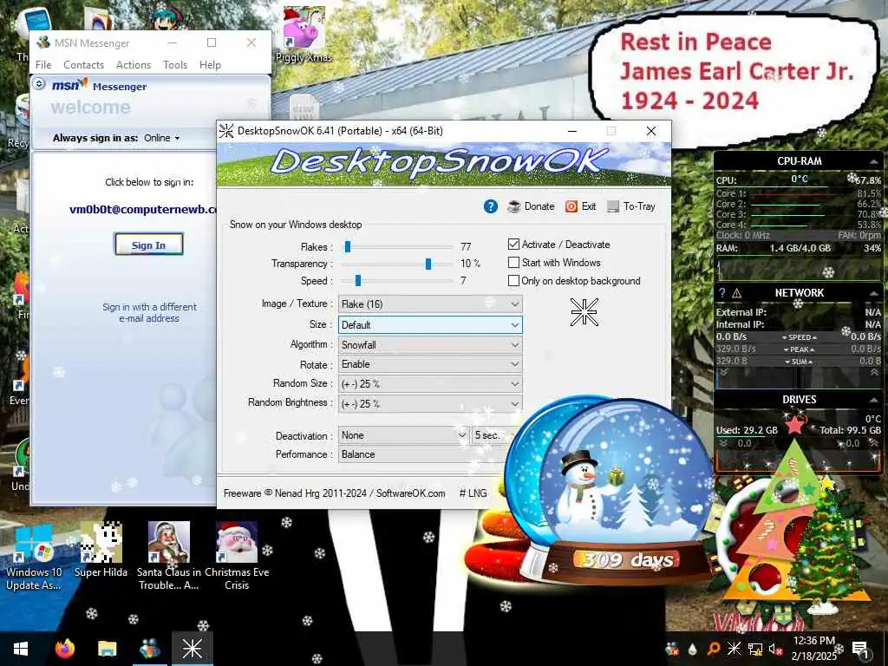The height and width of the screenshot is (666, 888).
Task: Click the blue help question mark icon in DesktopSnowOK
Action: [491, 206]
